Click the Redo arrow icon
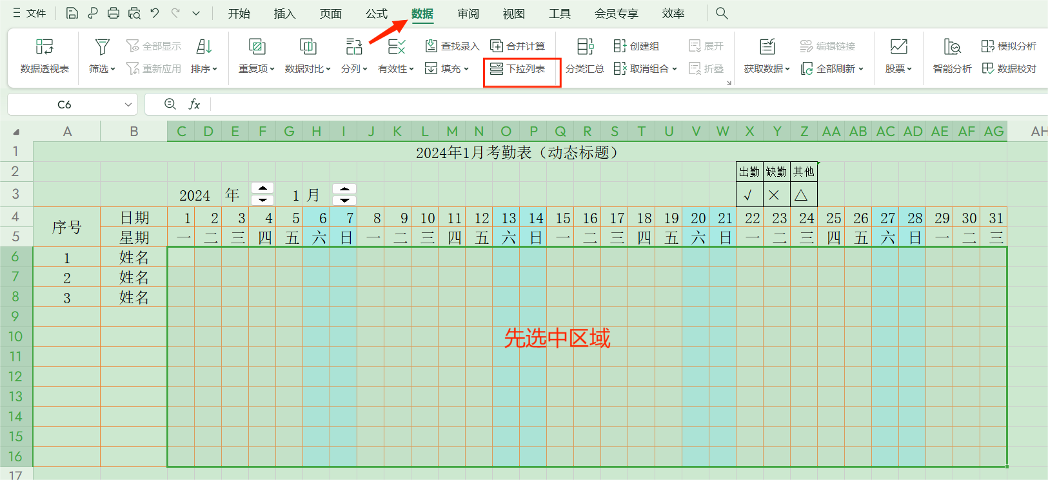1048x480 pixels. click(x=175, y=13)
